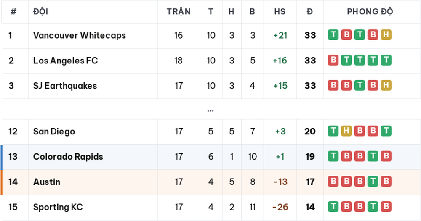The image size is (421, 221).
Task: Click the yellow H badge in Vancouver Whitecaps row
Action: [386, 35]
